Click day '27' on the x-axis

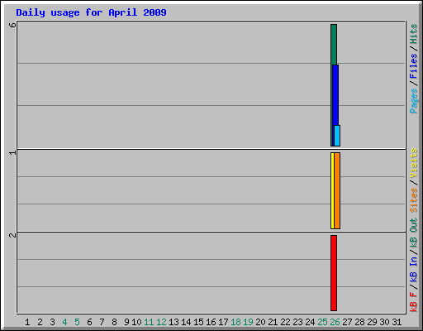tap(347, 322)
